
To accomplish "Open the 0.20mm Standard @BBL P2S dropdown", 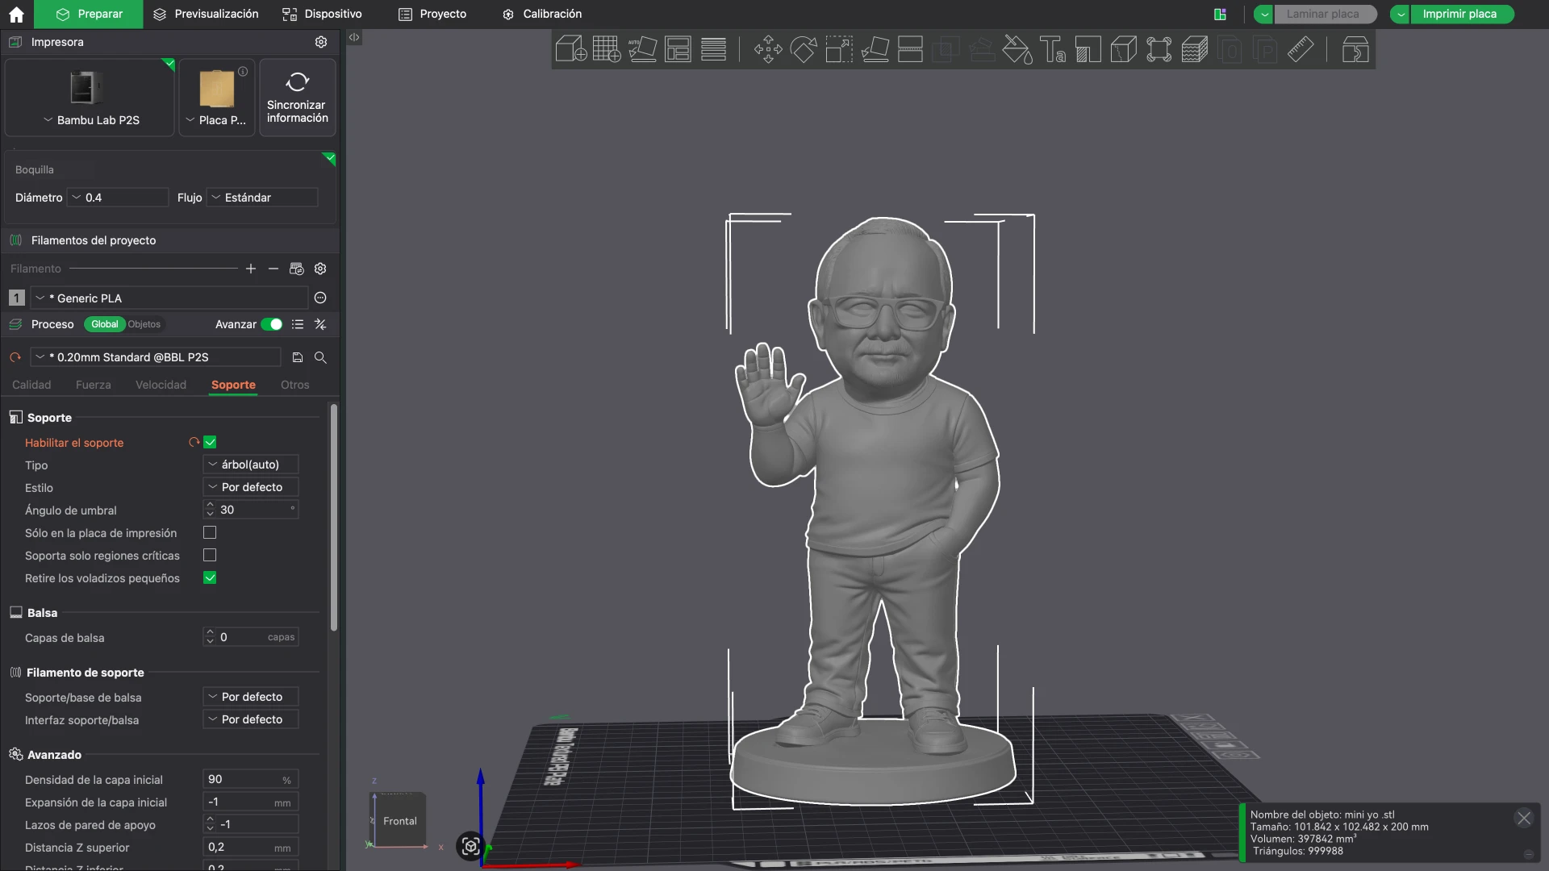I will click(x=156, y=357).
